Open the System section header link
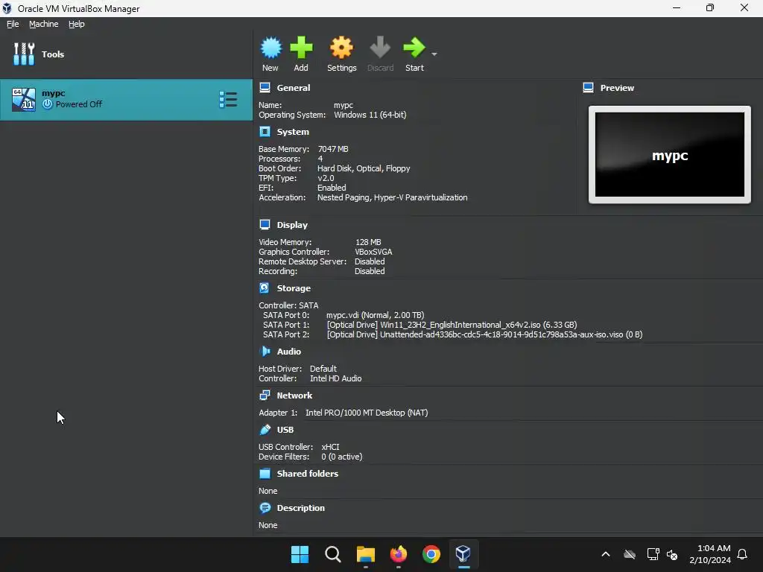Screen dimensions: 763x572 (293, 132)
